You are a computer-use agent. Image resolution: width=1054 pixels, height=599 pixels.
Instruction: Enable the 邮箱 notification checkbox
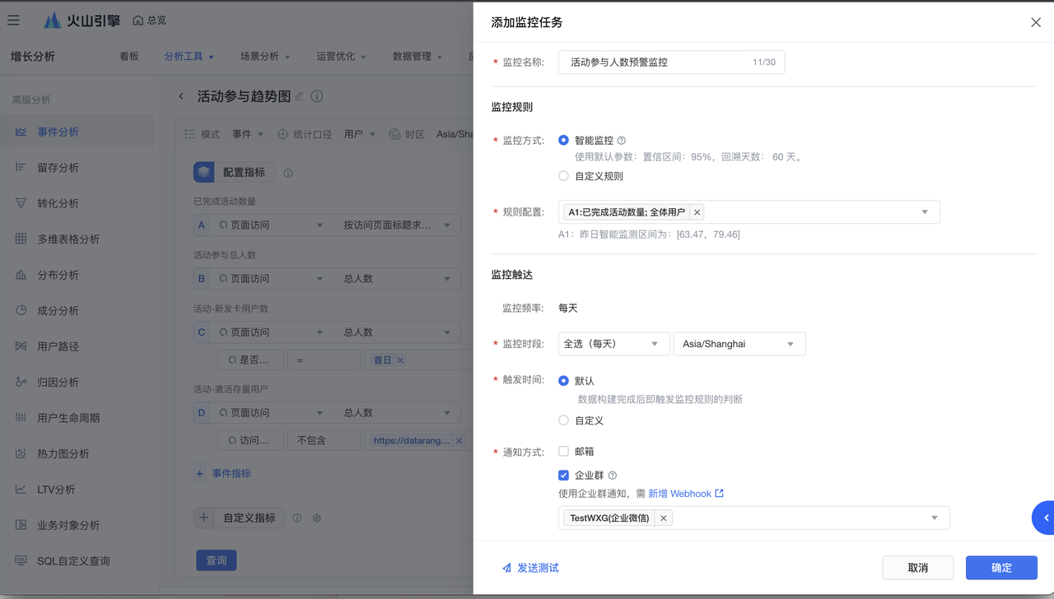(563, 452)
